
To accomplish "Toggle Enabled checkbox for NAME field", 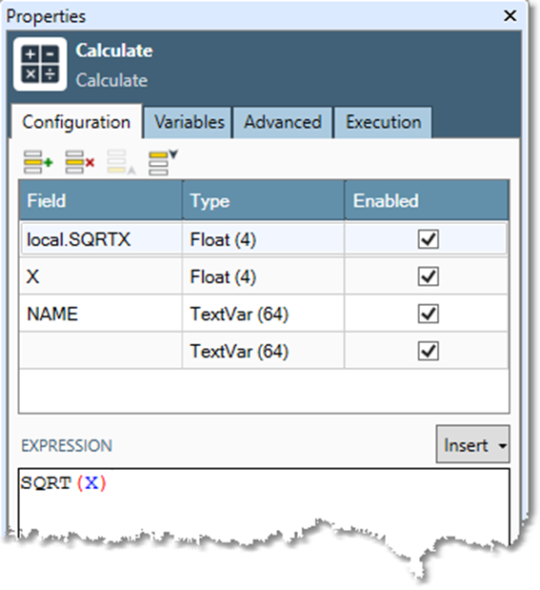I will [x=428, y=314].
